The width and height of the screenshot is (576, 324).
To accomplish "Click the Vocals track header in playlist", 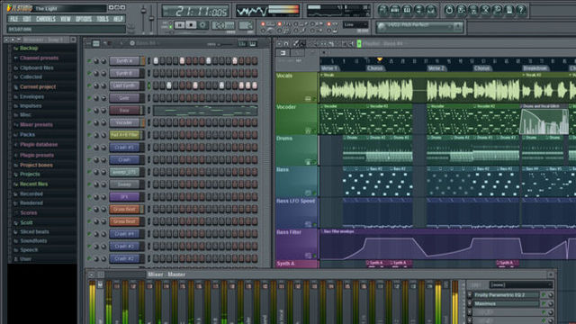I will (297, 87).
